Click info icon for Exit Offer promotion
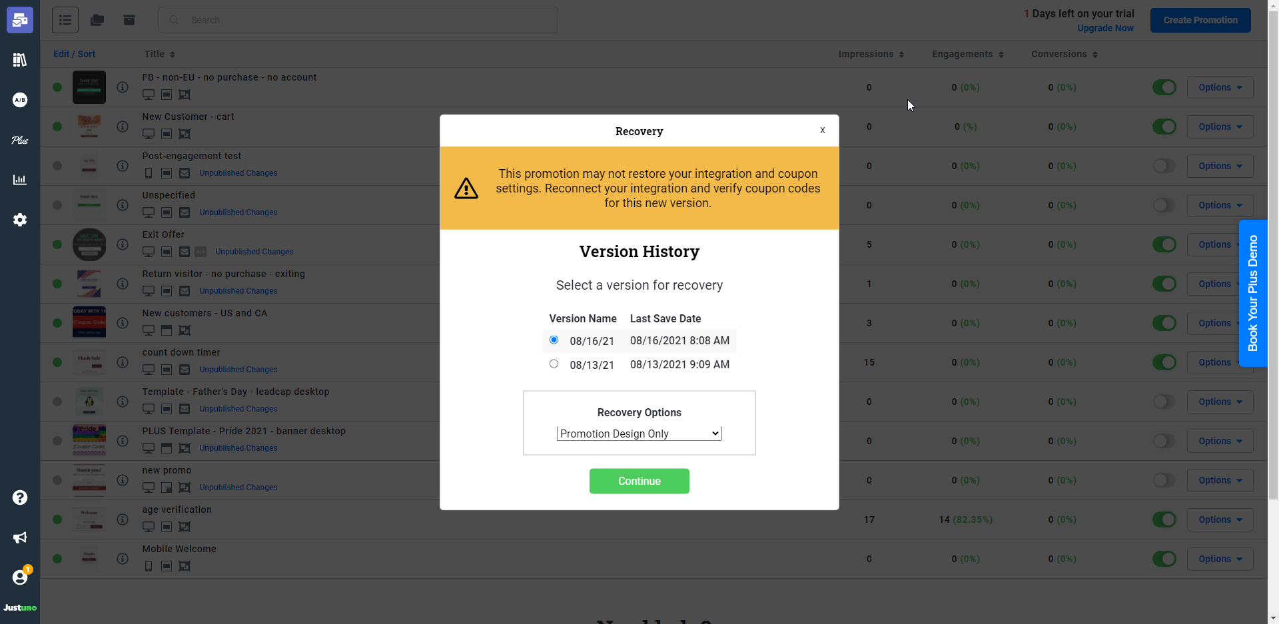Image resolution: width=1279 pixels, height=624 pixels. pyautogui.click(x=123, y=244)
